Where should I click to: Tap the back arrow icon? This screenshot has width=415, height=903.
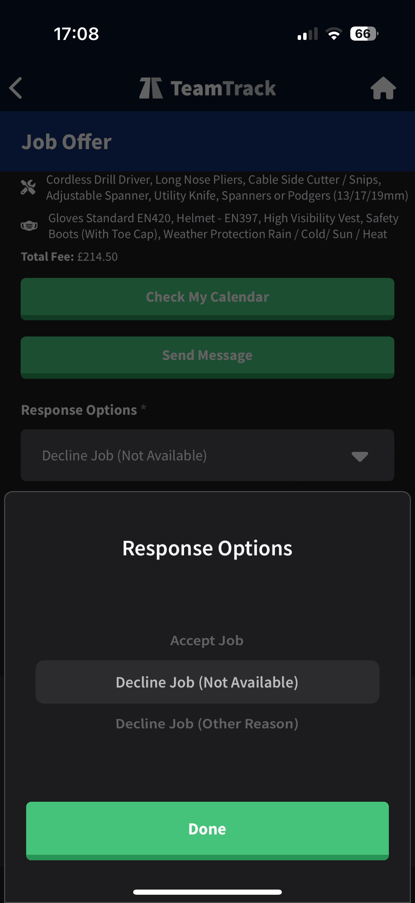16,88
